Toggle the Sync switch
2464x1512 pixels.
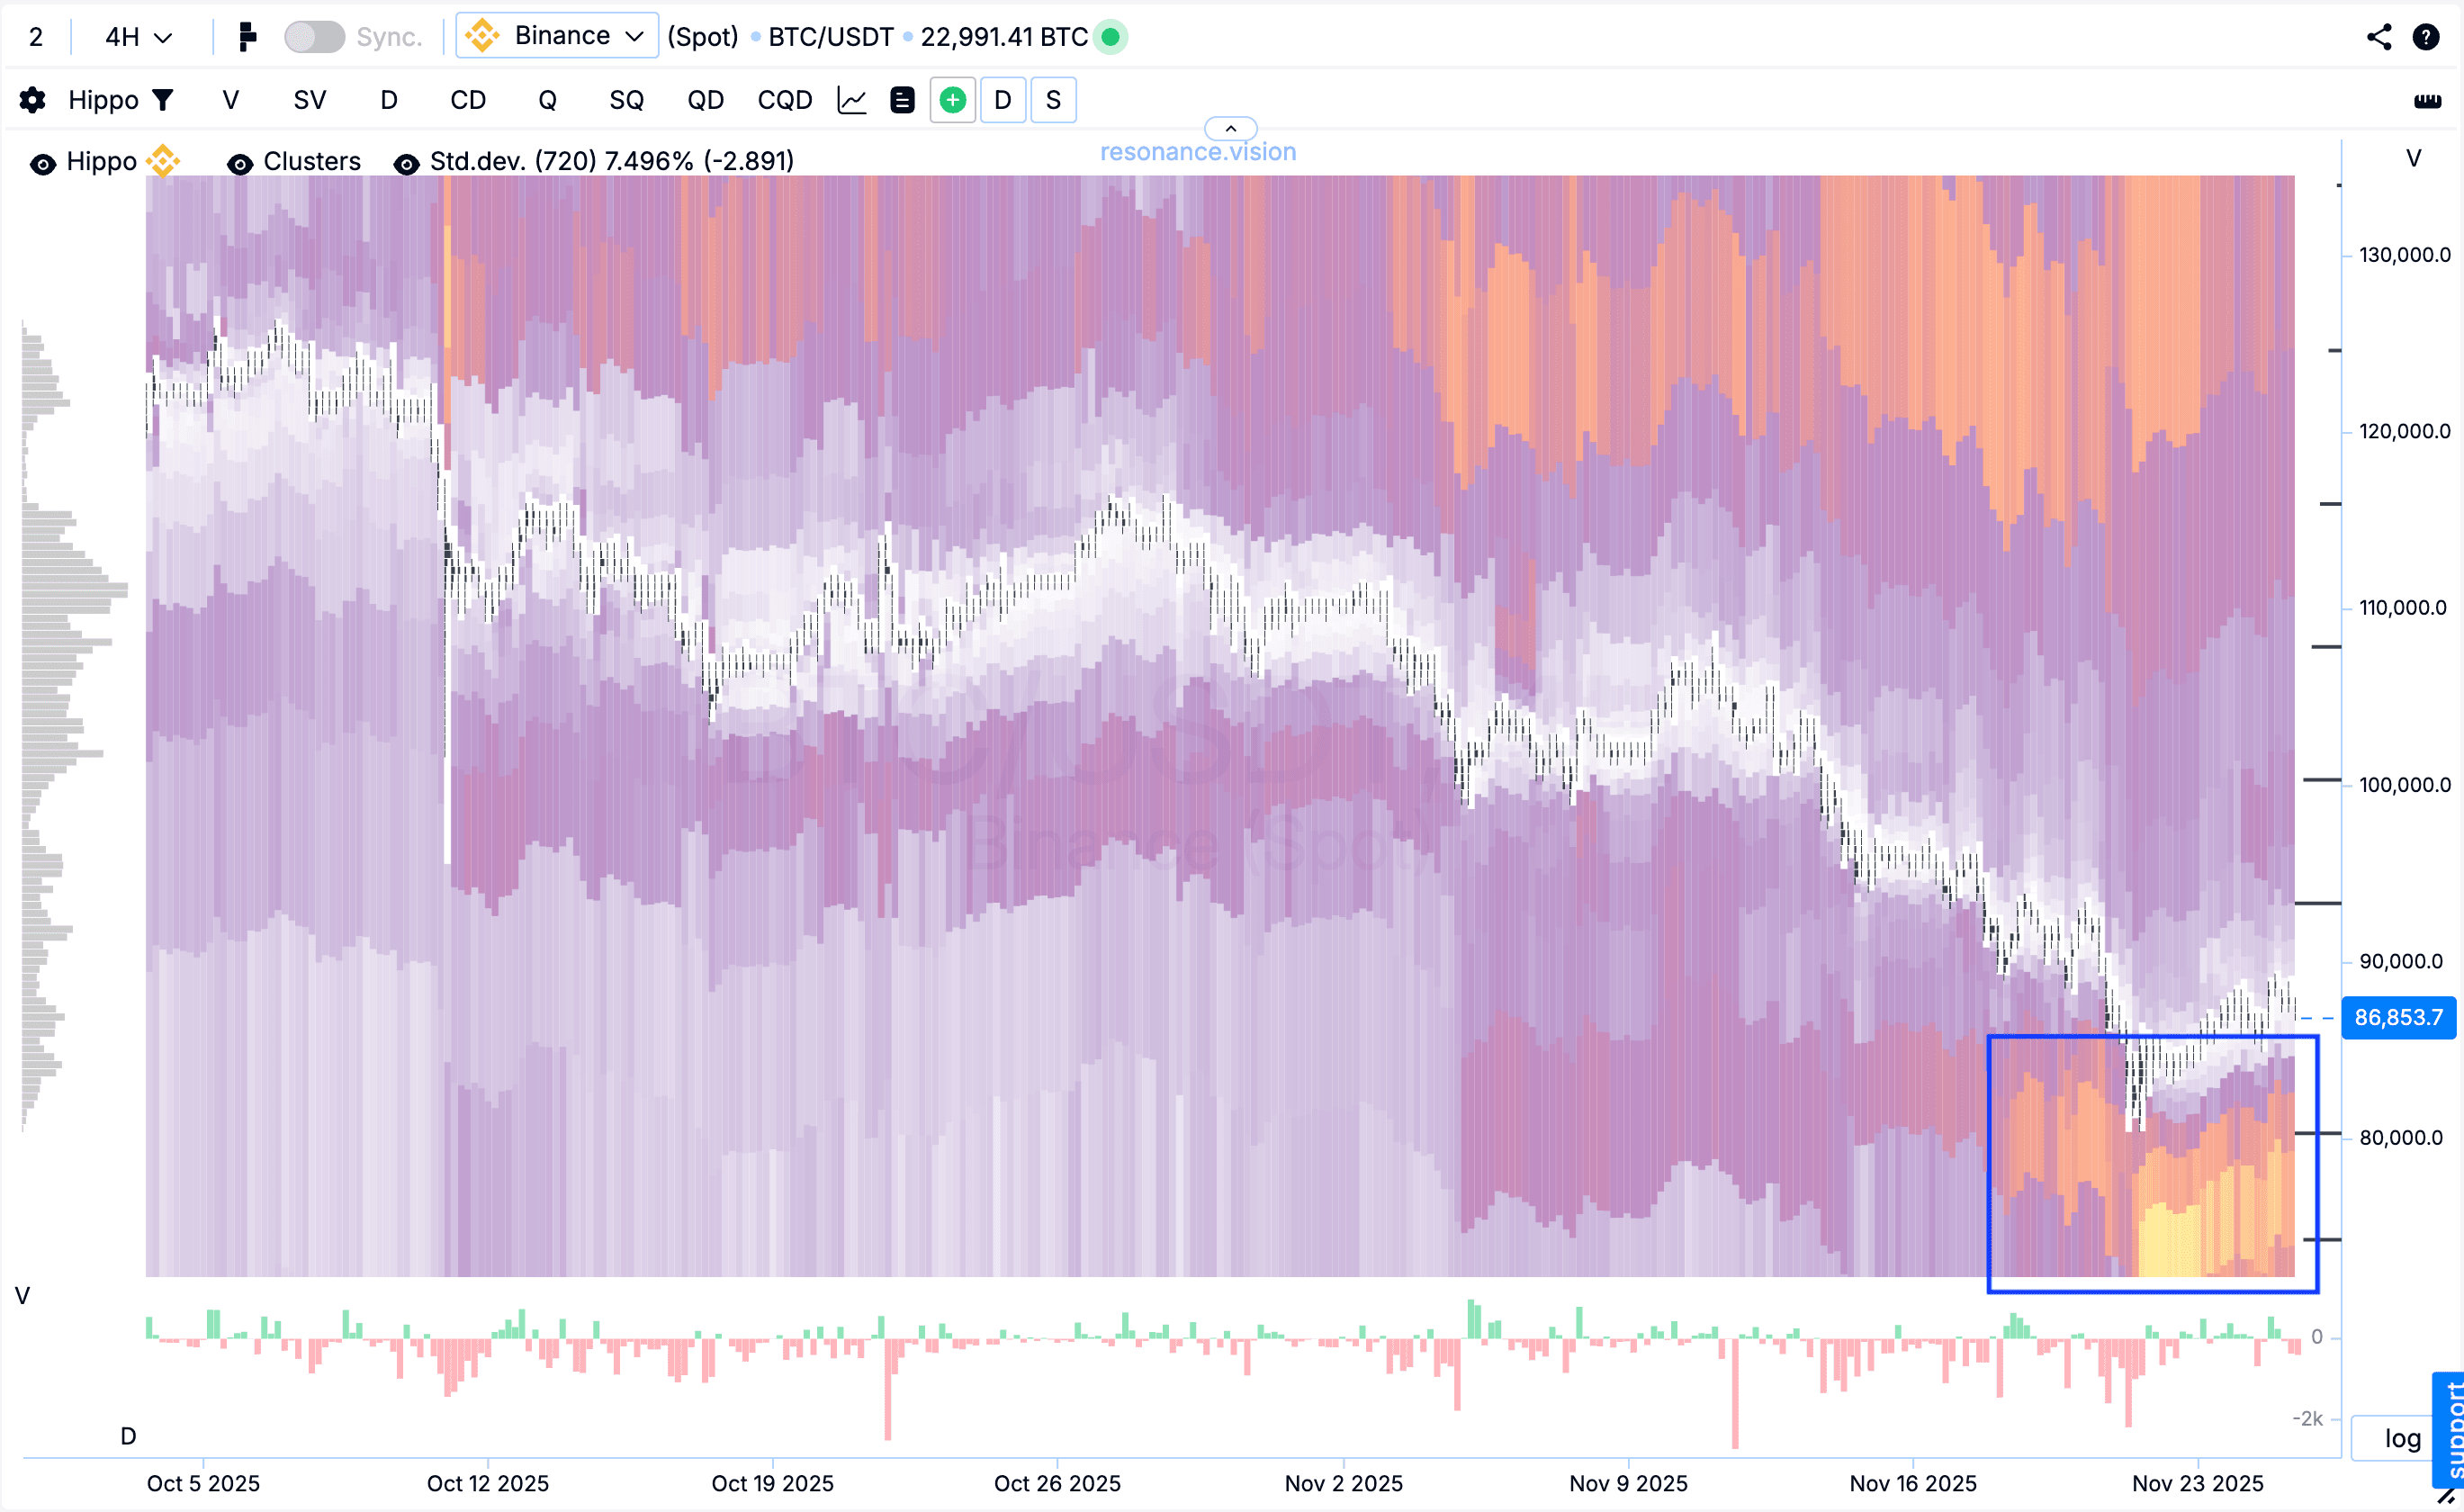pos(314,37)
